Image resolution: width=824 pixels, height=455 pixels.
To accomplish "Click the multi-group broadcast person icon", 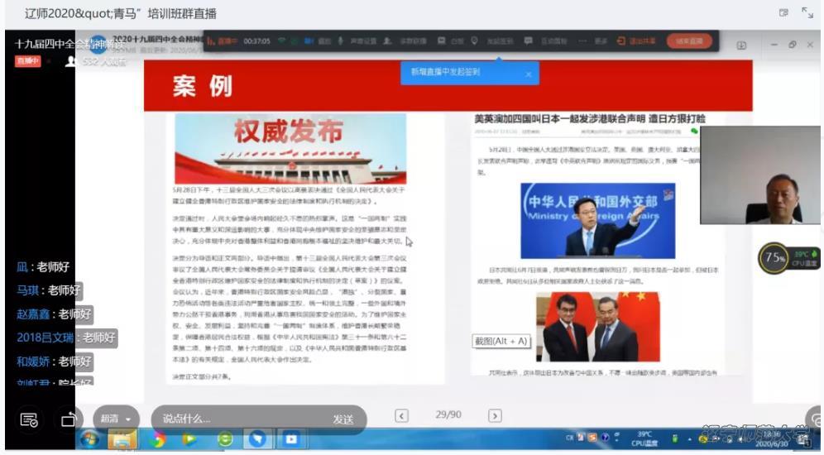I will (387, 41).
